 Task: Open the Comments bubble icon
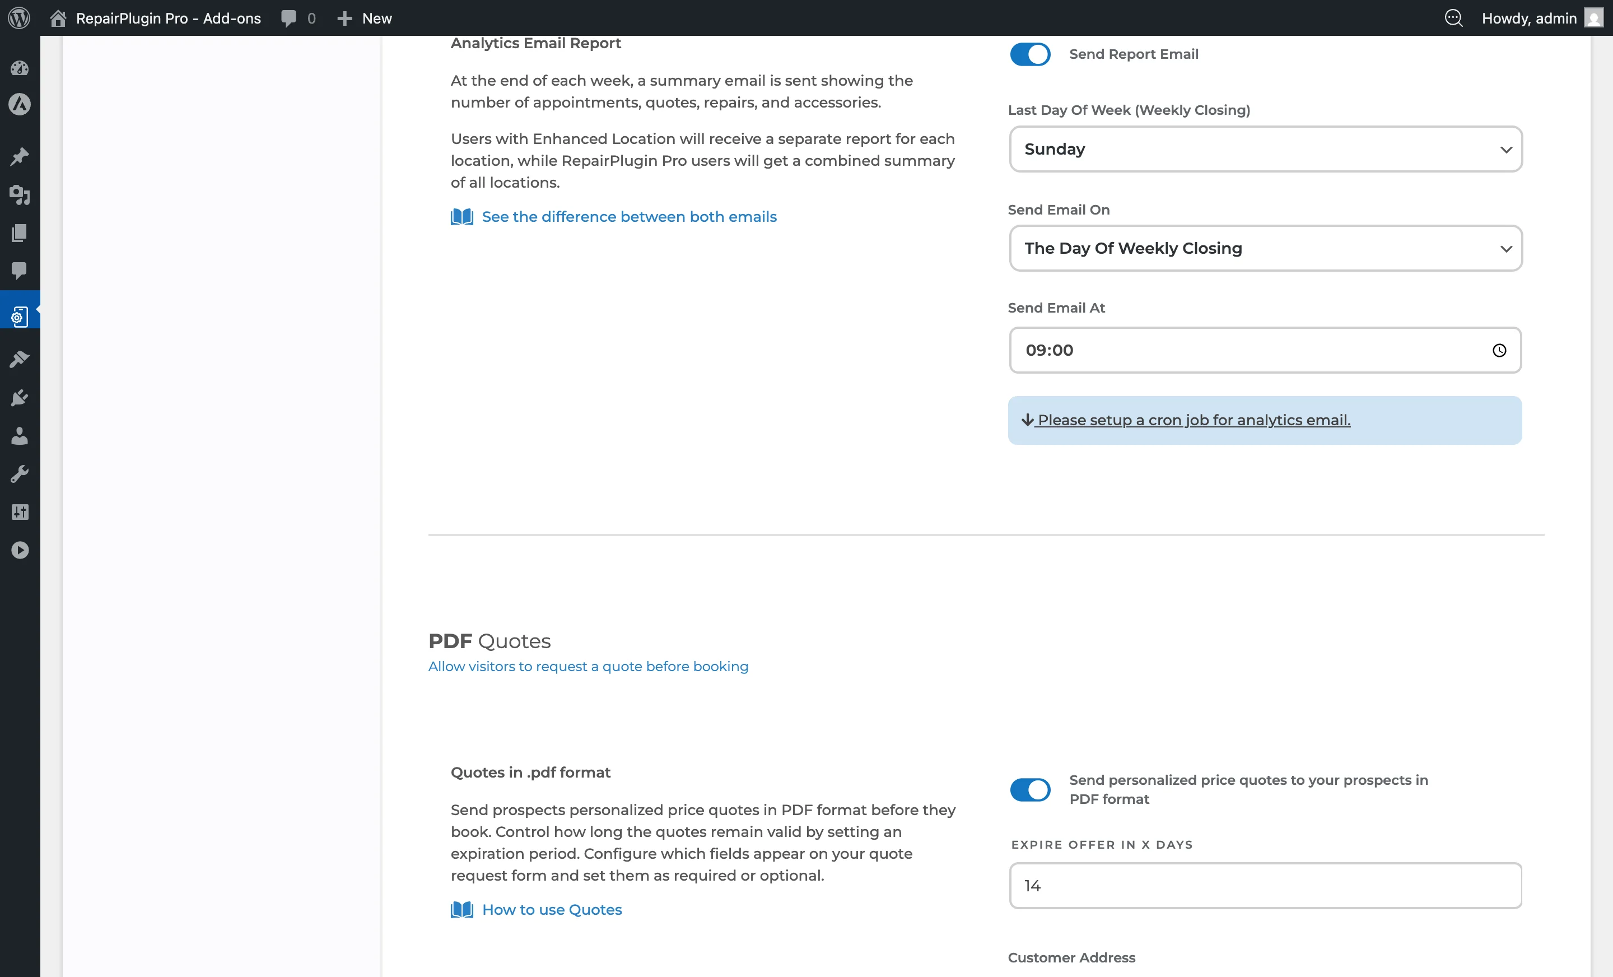coord(20,271)
